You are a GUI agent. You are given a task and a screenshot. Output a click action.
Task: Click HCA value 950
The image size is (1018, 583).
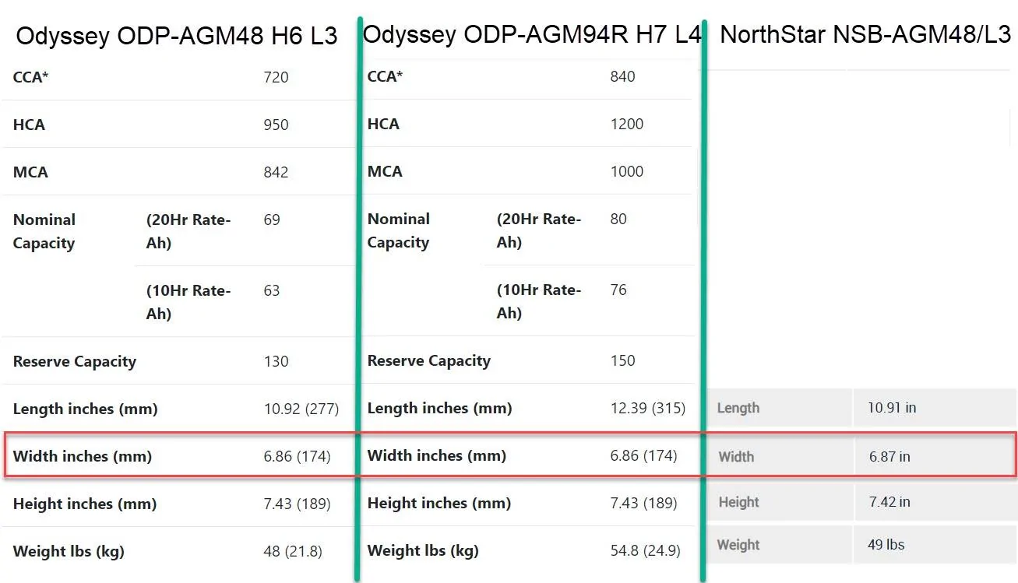[276, 125]
